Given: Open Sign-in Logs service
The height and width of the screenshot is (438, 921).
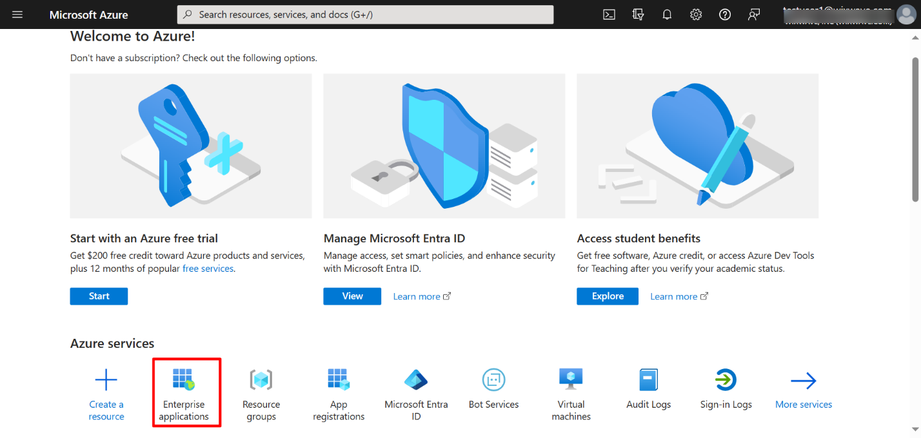Looking at the screenshot, I should 726,388.
